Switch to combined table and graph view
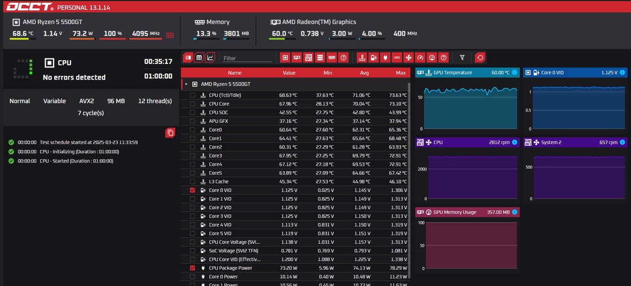Image resolution: width=631 pixels, height=286 pixels. [188, 58]
